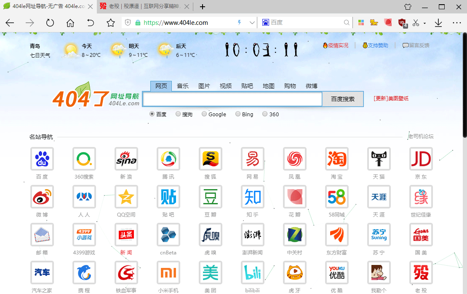Click the browser refresh button
The width and height of the screenshot is (467, 294).
(50, 23)
